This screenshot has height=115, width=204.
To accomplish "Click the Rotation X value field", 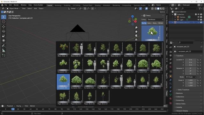I will (191, 68).
